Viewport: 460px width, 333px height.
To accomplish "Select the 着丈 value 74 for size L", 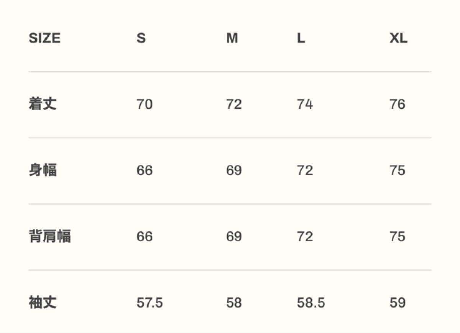I will (x=305, y=104).
